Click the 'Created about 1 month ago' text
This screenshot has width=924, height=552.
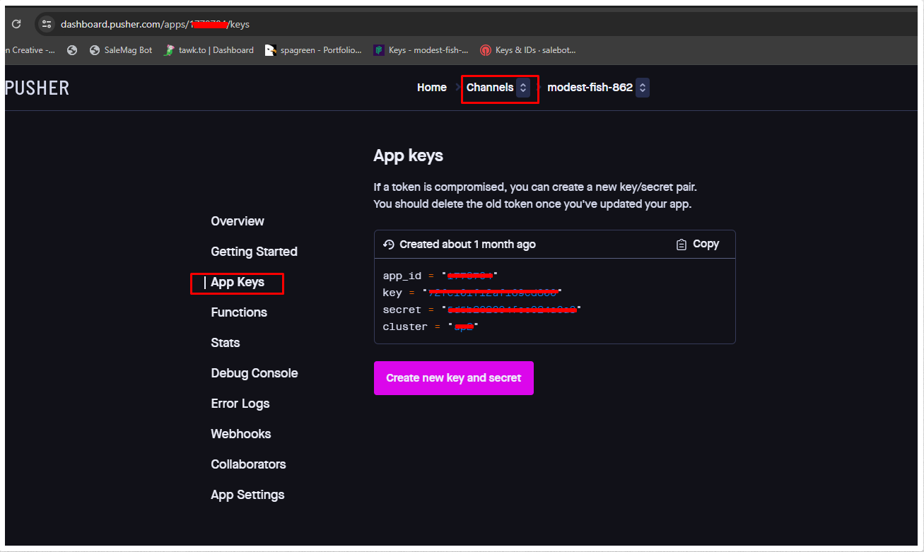(467, 245)
